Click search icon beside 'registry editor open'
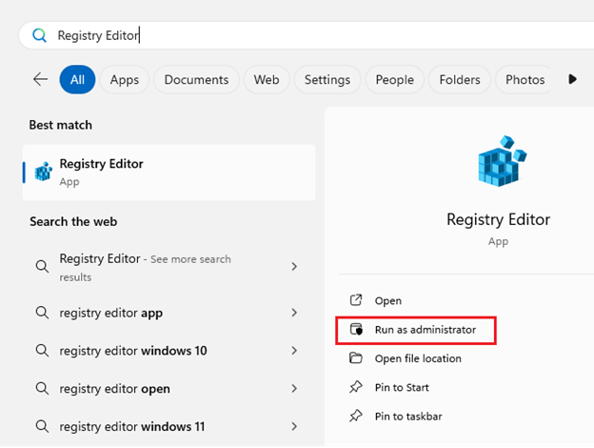Screen dimensions: 594x448 [42, 389]
